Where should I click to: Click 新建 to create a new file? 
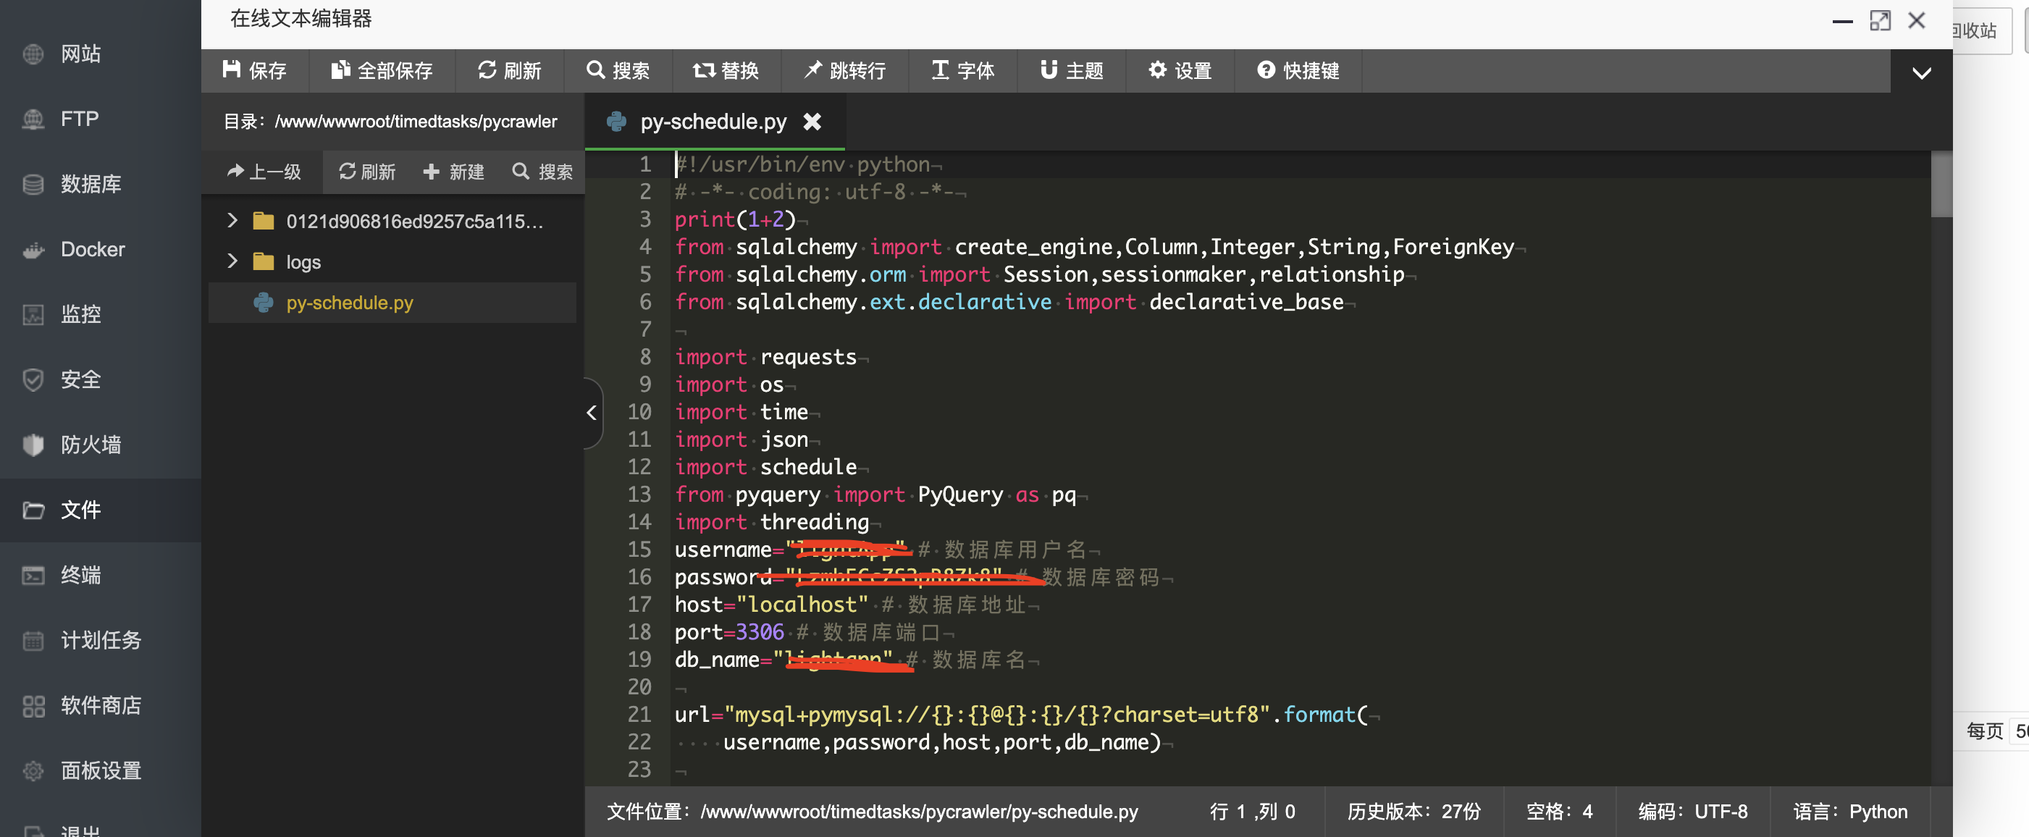click(454, 172)
